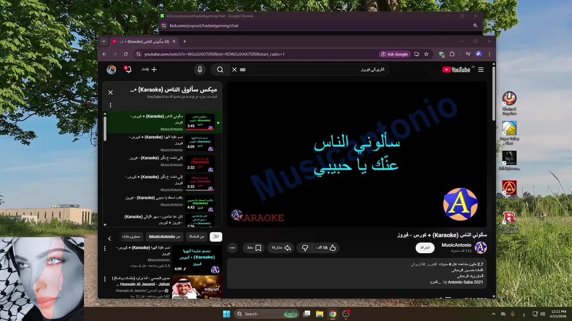Reload the YouTube page
Viewport: 572px width, 321px height.
pyautogui.click(x=126, y=54)
